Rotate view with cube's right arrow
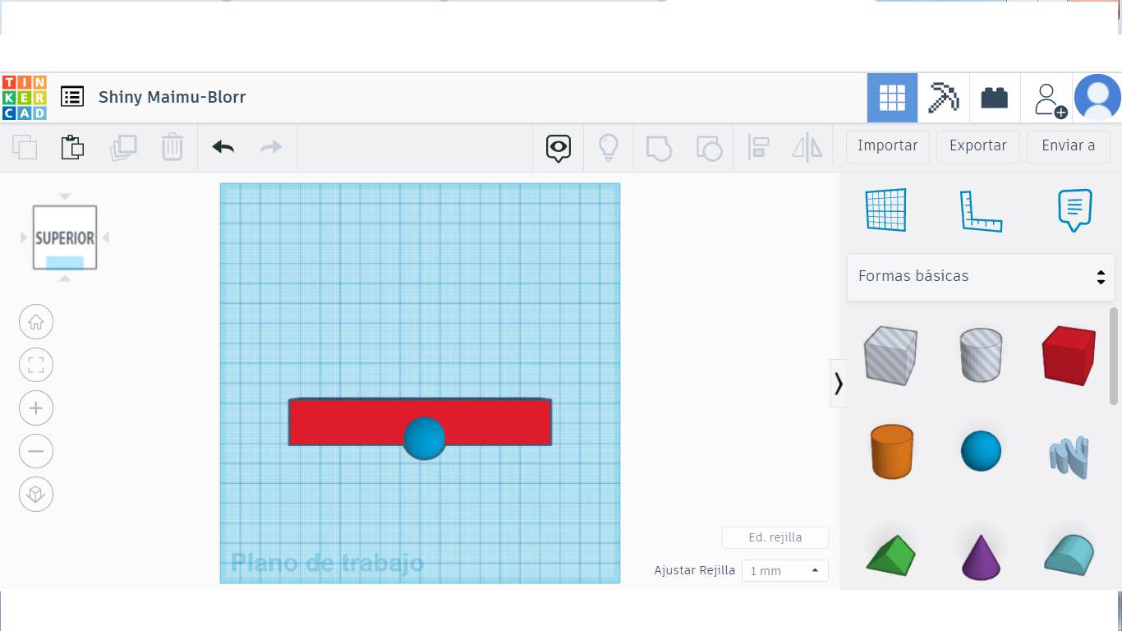Screen dimensions: 1122x631 pyautogui.click(x=106, y=237)
